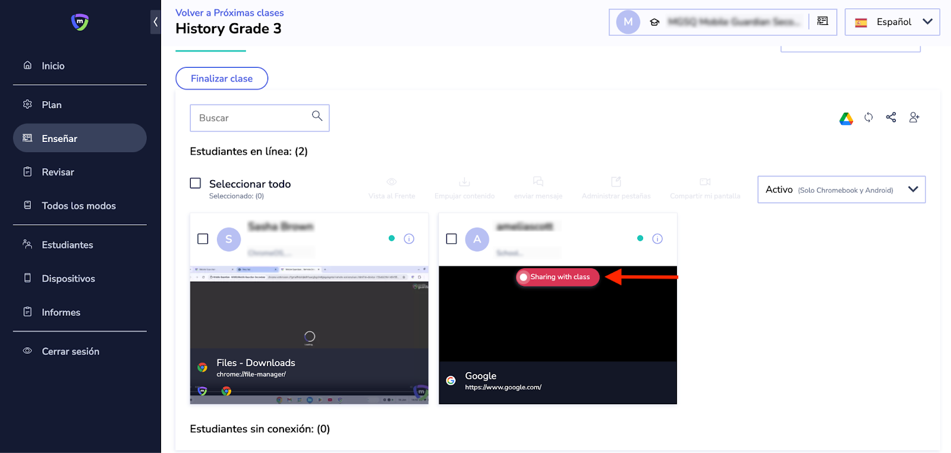Click the refresh sync icon

coord(868,118)
